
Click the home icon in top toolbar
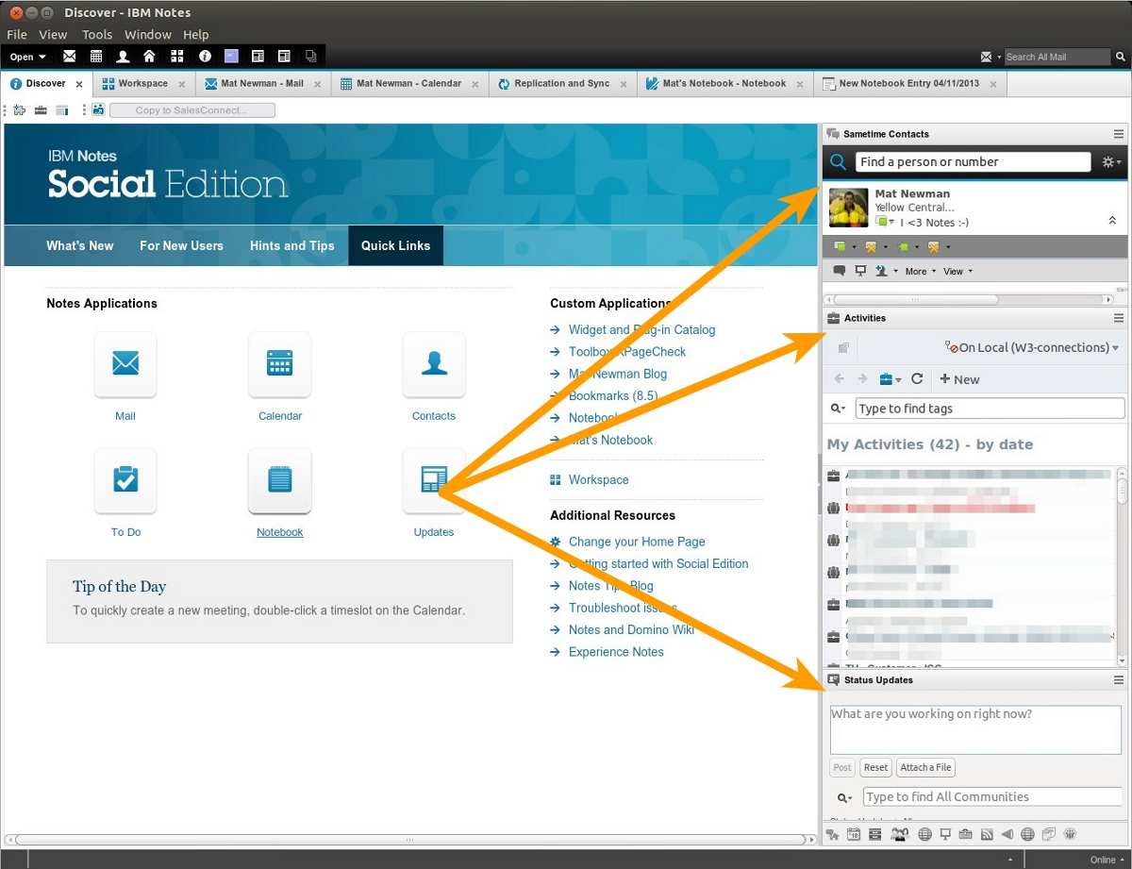click(x=149, y=57)
